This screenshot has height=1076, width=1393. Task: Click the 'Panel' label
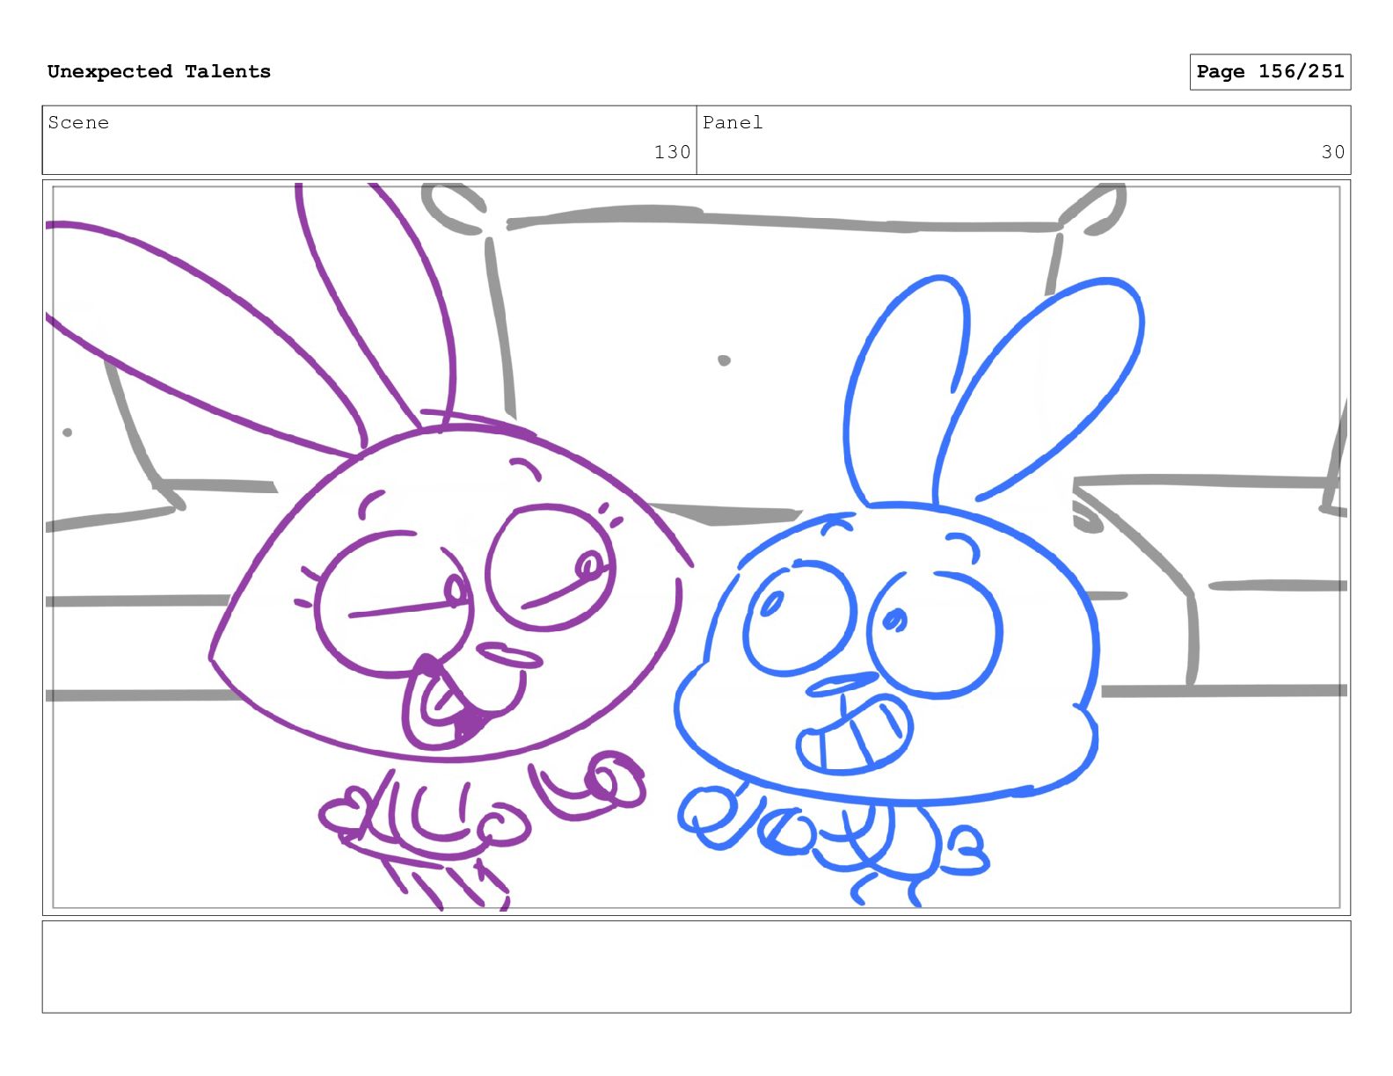pos(733,122)
